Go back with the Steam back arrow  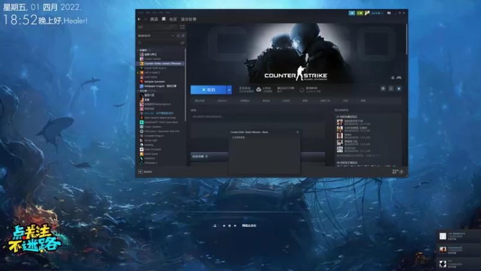pyautogui.click(x=139, y=19)
